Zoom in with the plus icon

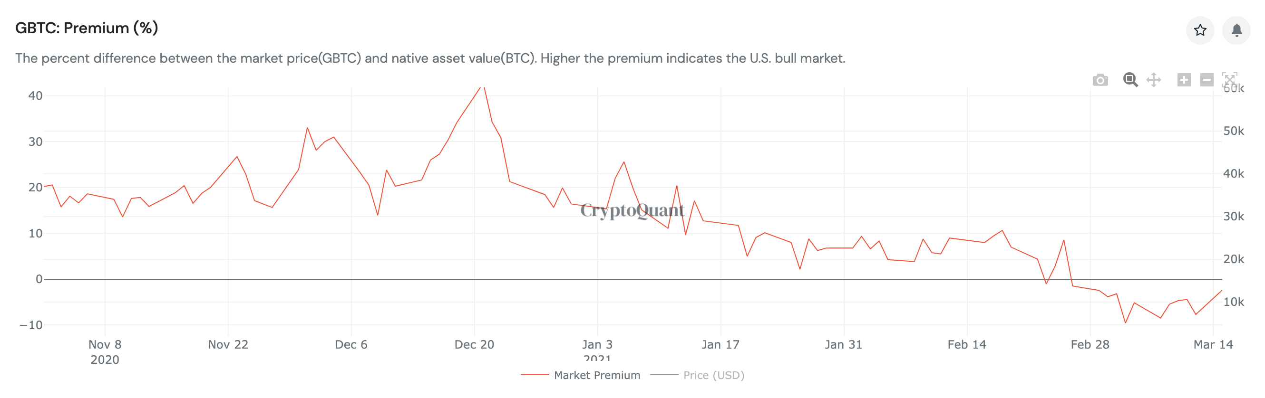click(1184, 80)
